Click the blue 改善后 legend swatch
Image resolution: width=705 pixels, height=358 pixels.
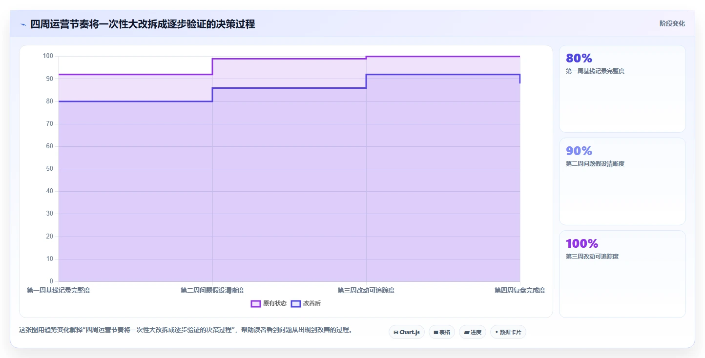pyautogui.click(x=295, y=303)
